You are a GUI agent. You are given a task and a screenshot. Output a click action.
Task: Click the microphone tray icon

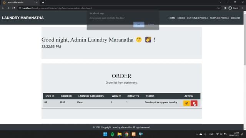[x=205, y=134]
